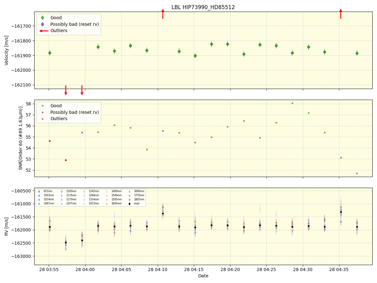
Task: Click the 'RV [m/s]' axis label
Action: click(x=7, y=226)
